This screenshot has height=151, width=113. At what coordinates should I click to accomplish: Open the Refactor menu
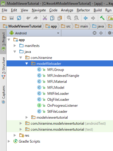tap(83, 10)
